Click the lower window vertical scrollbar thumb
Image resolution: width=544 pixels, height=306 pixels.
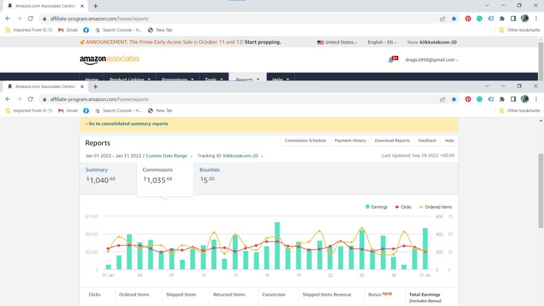[x=541, y=191]
